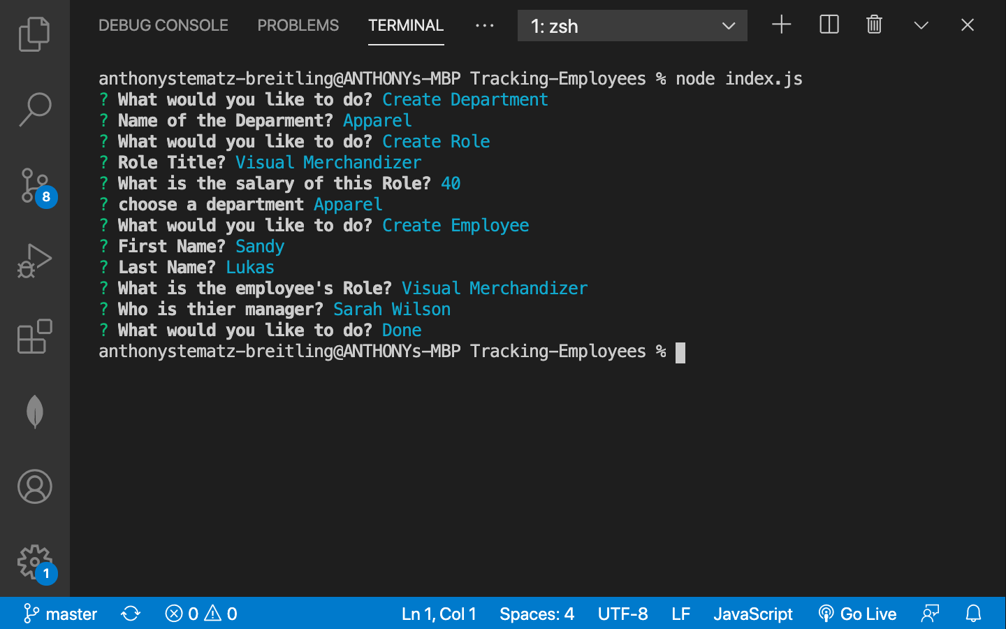Open the feedback icon in the status bar
Screen dimensions: 1006x629
pyautogui.click(x=930, y=614)
